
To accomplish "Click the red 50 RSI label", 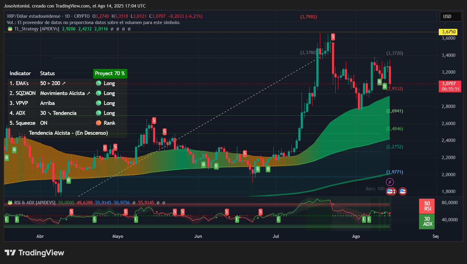I will 427,206.
